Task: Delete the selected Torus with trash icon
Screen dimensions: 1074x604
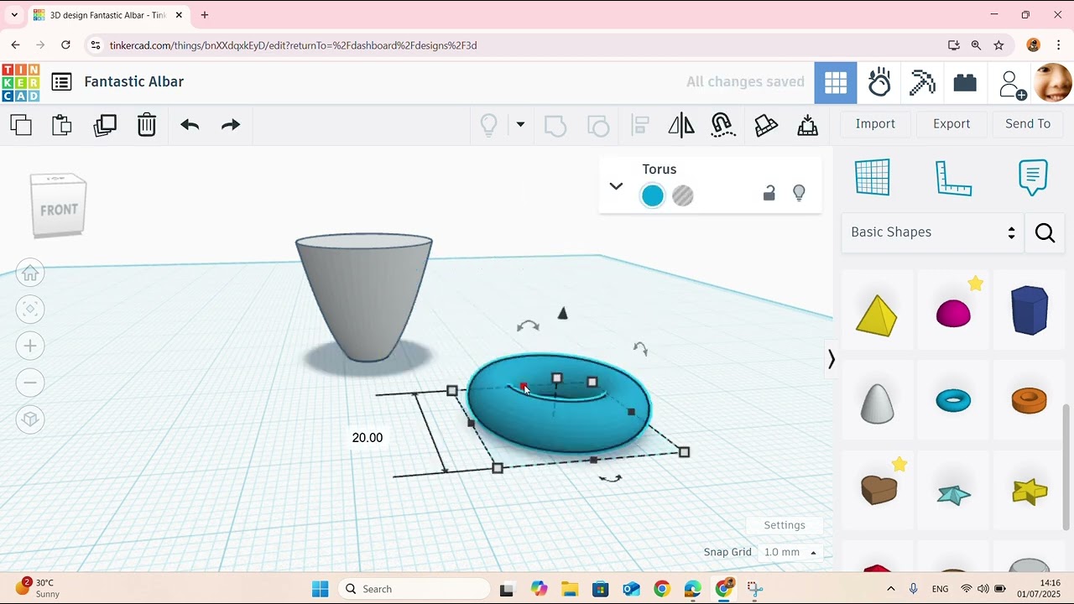Action: tap(147, 125)
